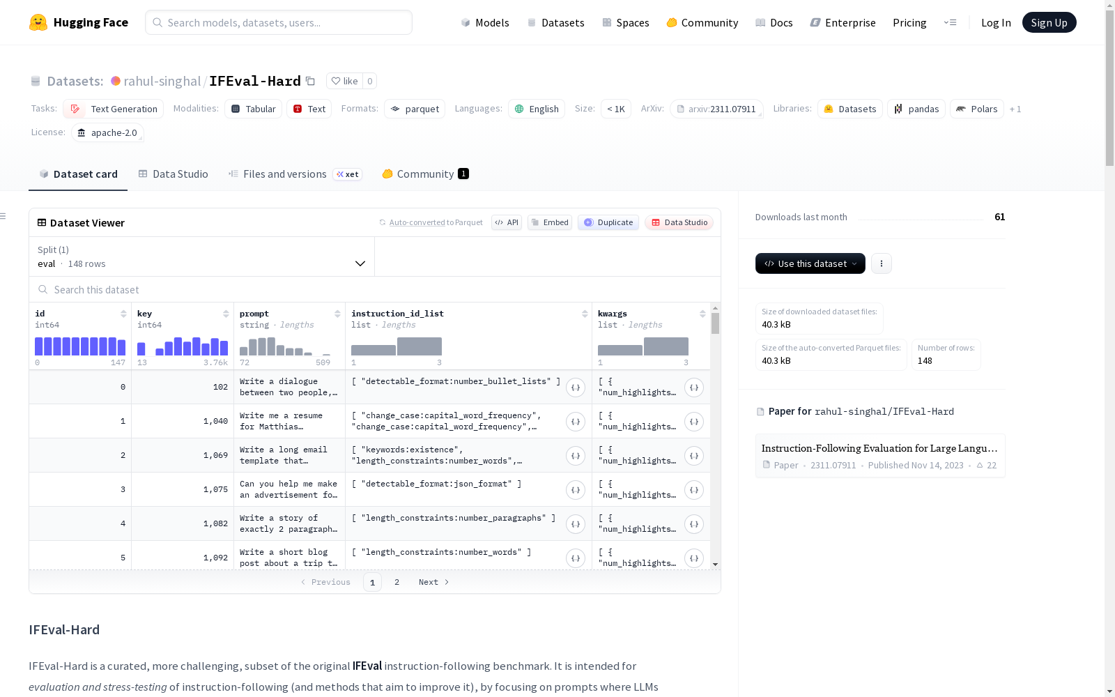Click the parquet format tag
This screenshot has height=697, width=1115.
tap(415, 109)
